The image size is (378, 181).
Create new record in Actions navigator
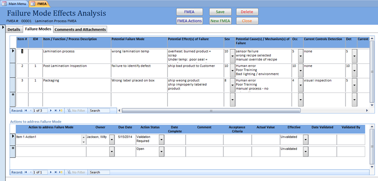[61, 172]
